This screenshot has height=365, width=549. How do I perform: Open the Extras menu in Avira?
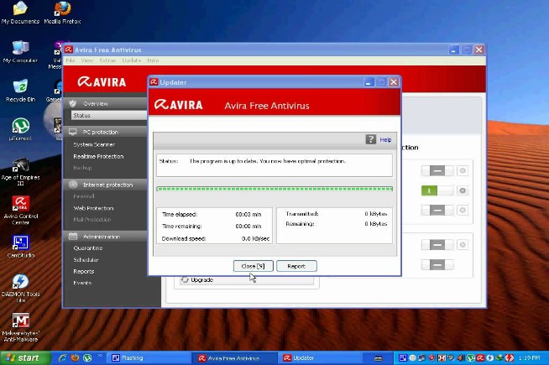107,60
